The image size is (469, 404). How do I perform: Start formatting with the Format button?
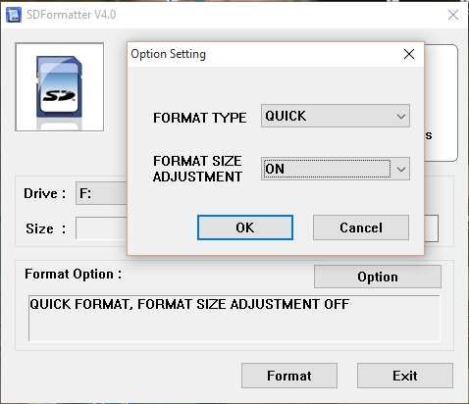click(x=289, y=376)
